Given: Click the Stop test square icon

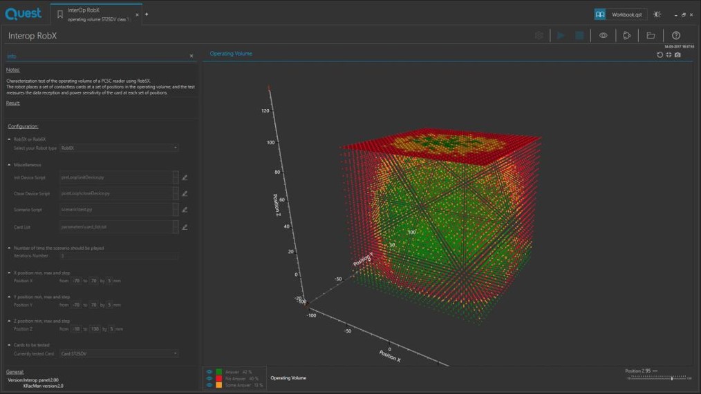Looking at the screenshot, I should (579, 35).
